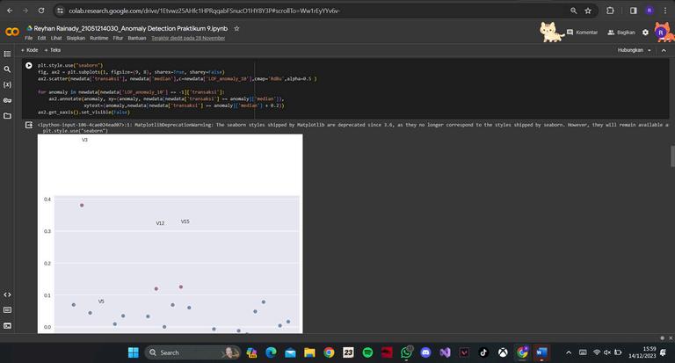
Task: Open last edited history link
Action: click(188, 39)
